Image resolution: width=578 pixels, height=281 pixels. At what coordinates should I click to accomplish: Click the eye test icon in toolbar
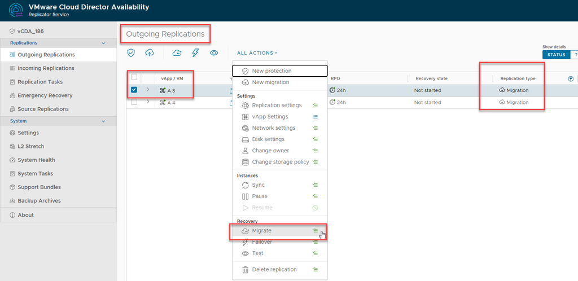(x=214, y=52)
